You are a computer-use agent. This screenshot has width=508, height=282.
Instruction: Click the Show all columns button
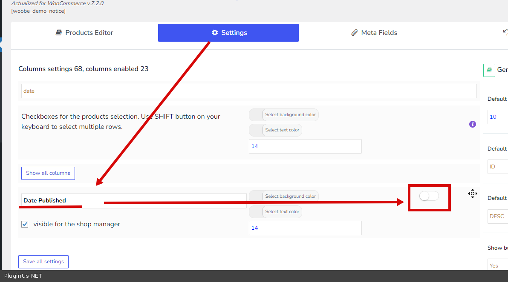pyautogui.click(x=48, y=173)
